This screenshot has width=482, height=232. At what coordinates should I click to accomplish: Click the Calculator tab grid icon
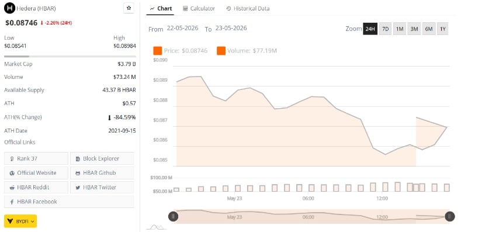tap(185, 9)
